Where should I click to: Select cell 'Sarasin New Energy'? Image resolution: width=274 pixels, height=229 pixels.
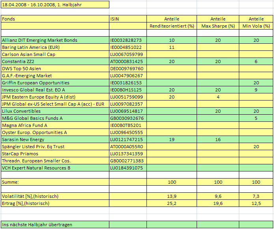point(55,140)
